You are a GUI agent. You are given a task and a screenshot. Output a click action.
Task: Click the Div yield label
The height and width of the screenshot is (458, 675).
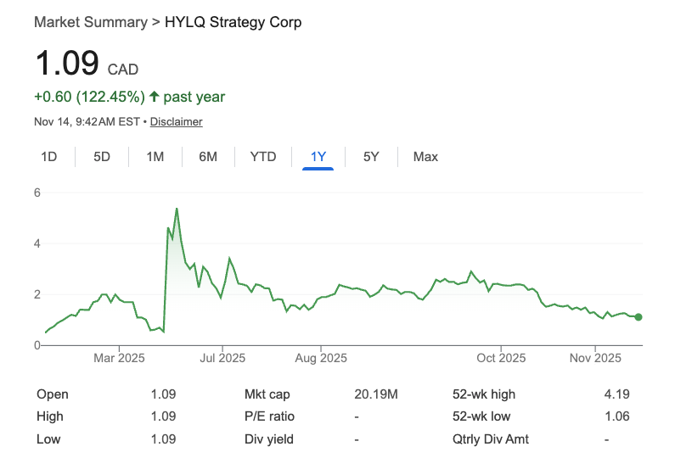(x=269, y=439)
